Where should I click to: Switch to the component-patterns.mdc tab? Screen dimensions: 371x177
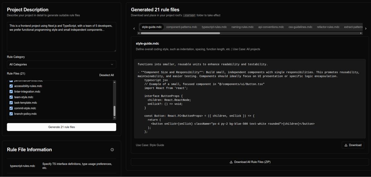pyautogui.click(x=181, y=27)
